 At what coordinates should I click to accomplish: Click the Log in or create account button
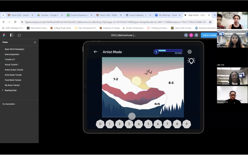pos(209,35)
